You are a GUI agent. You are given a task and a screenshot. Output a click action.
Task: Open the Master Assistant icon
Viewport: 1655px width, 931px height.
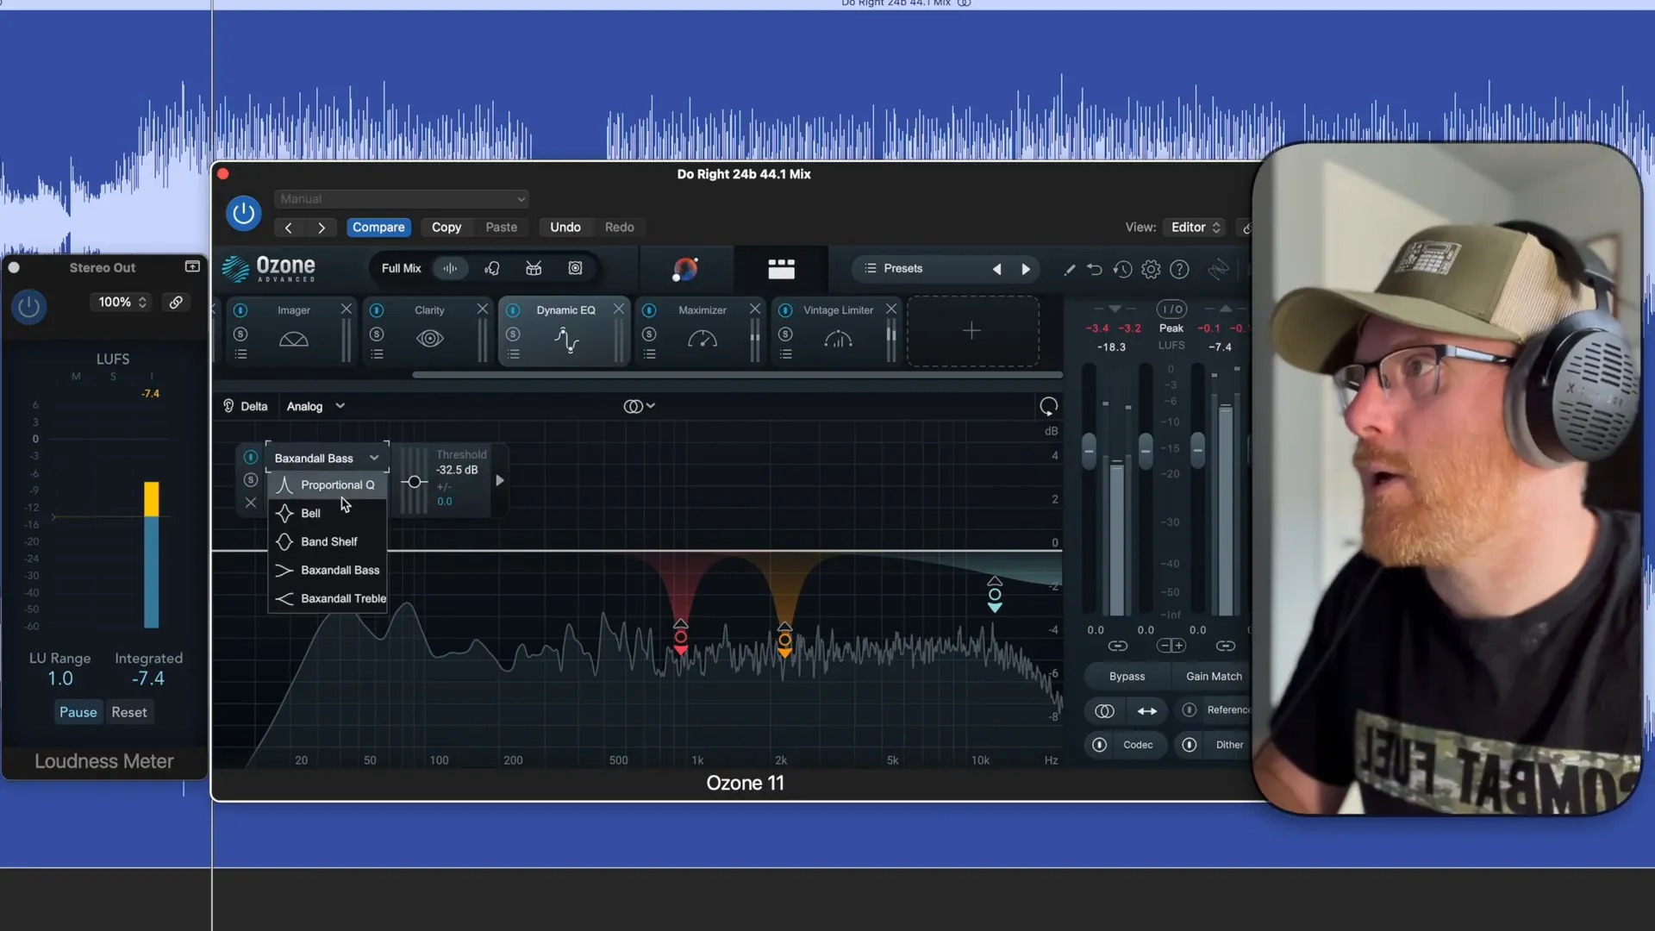pos(685,270)
